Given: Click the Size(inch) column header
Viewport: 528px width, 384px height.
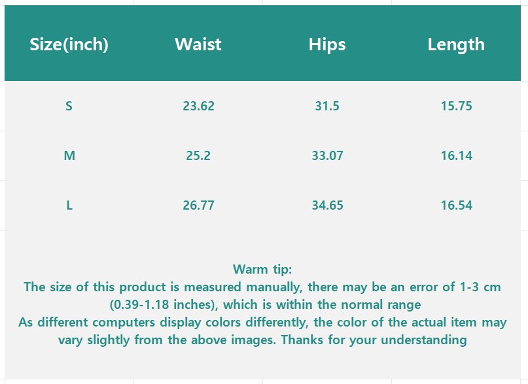Looking at the screenshot, I should [x=69, y=44].
